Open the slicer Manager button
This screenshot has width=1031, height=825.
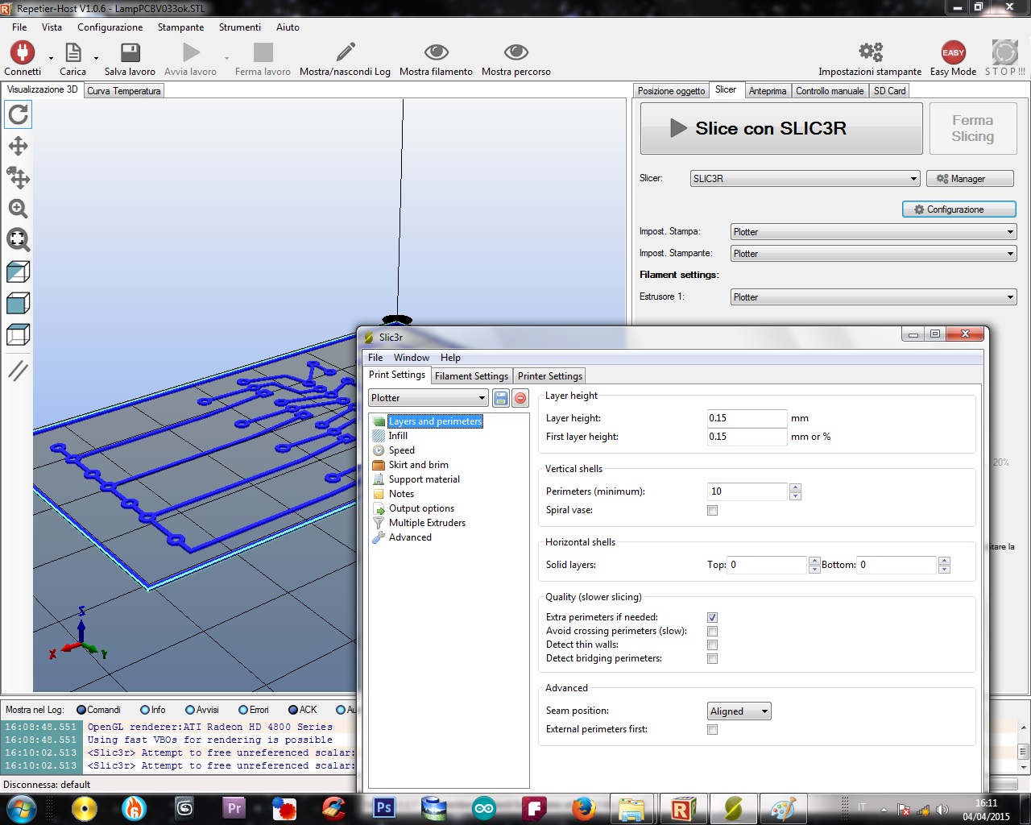[x=970, y=179]
